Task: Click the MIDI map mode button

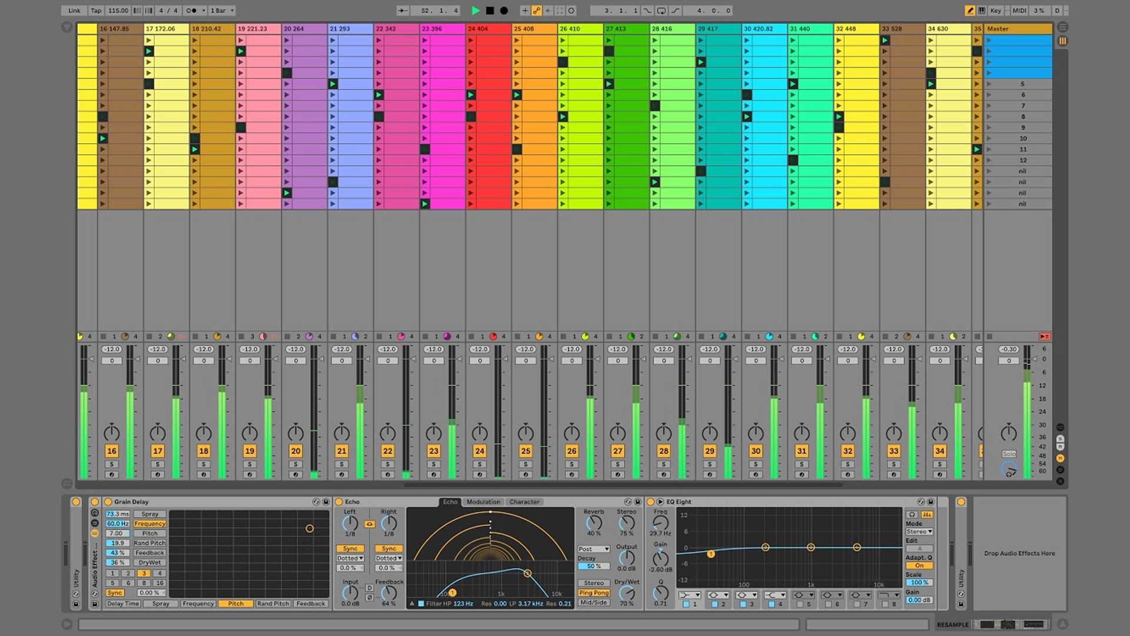Action: 1019,11
